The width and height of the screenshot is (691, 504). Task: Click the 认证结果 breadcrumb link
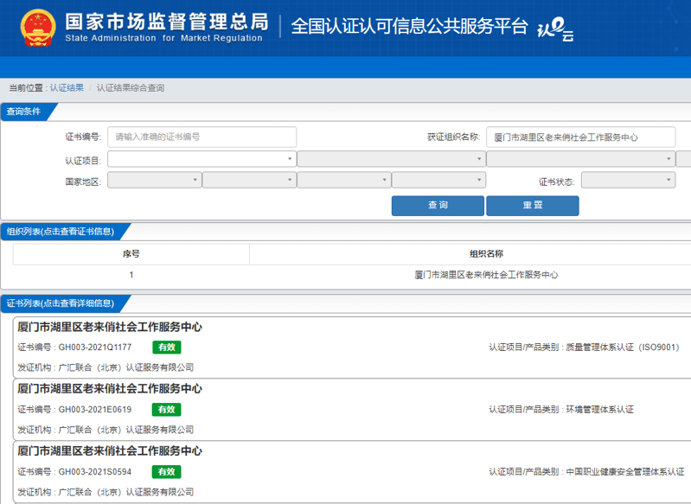click(67, 88)
